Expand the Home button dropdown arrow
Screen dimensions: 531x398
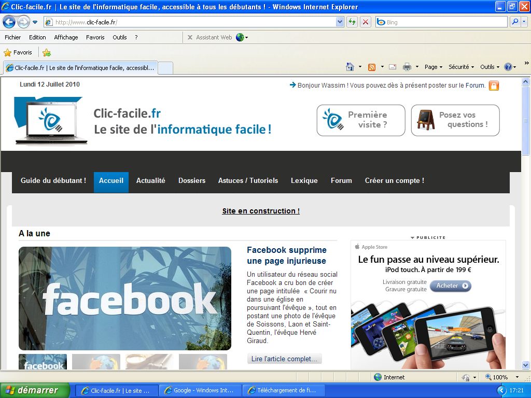click(x=360, y=67)
